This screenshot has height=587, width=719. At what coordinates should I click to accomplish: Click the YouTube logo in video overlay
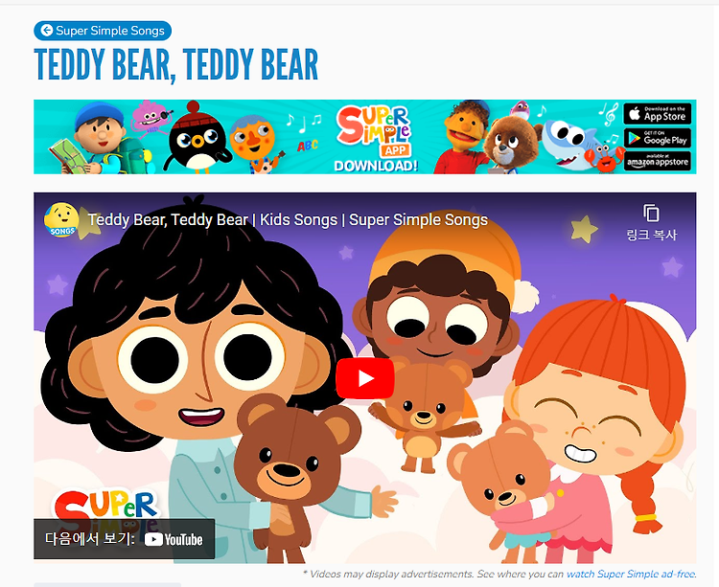[x=174, y=540]
